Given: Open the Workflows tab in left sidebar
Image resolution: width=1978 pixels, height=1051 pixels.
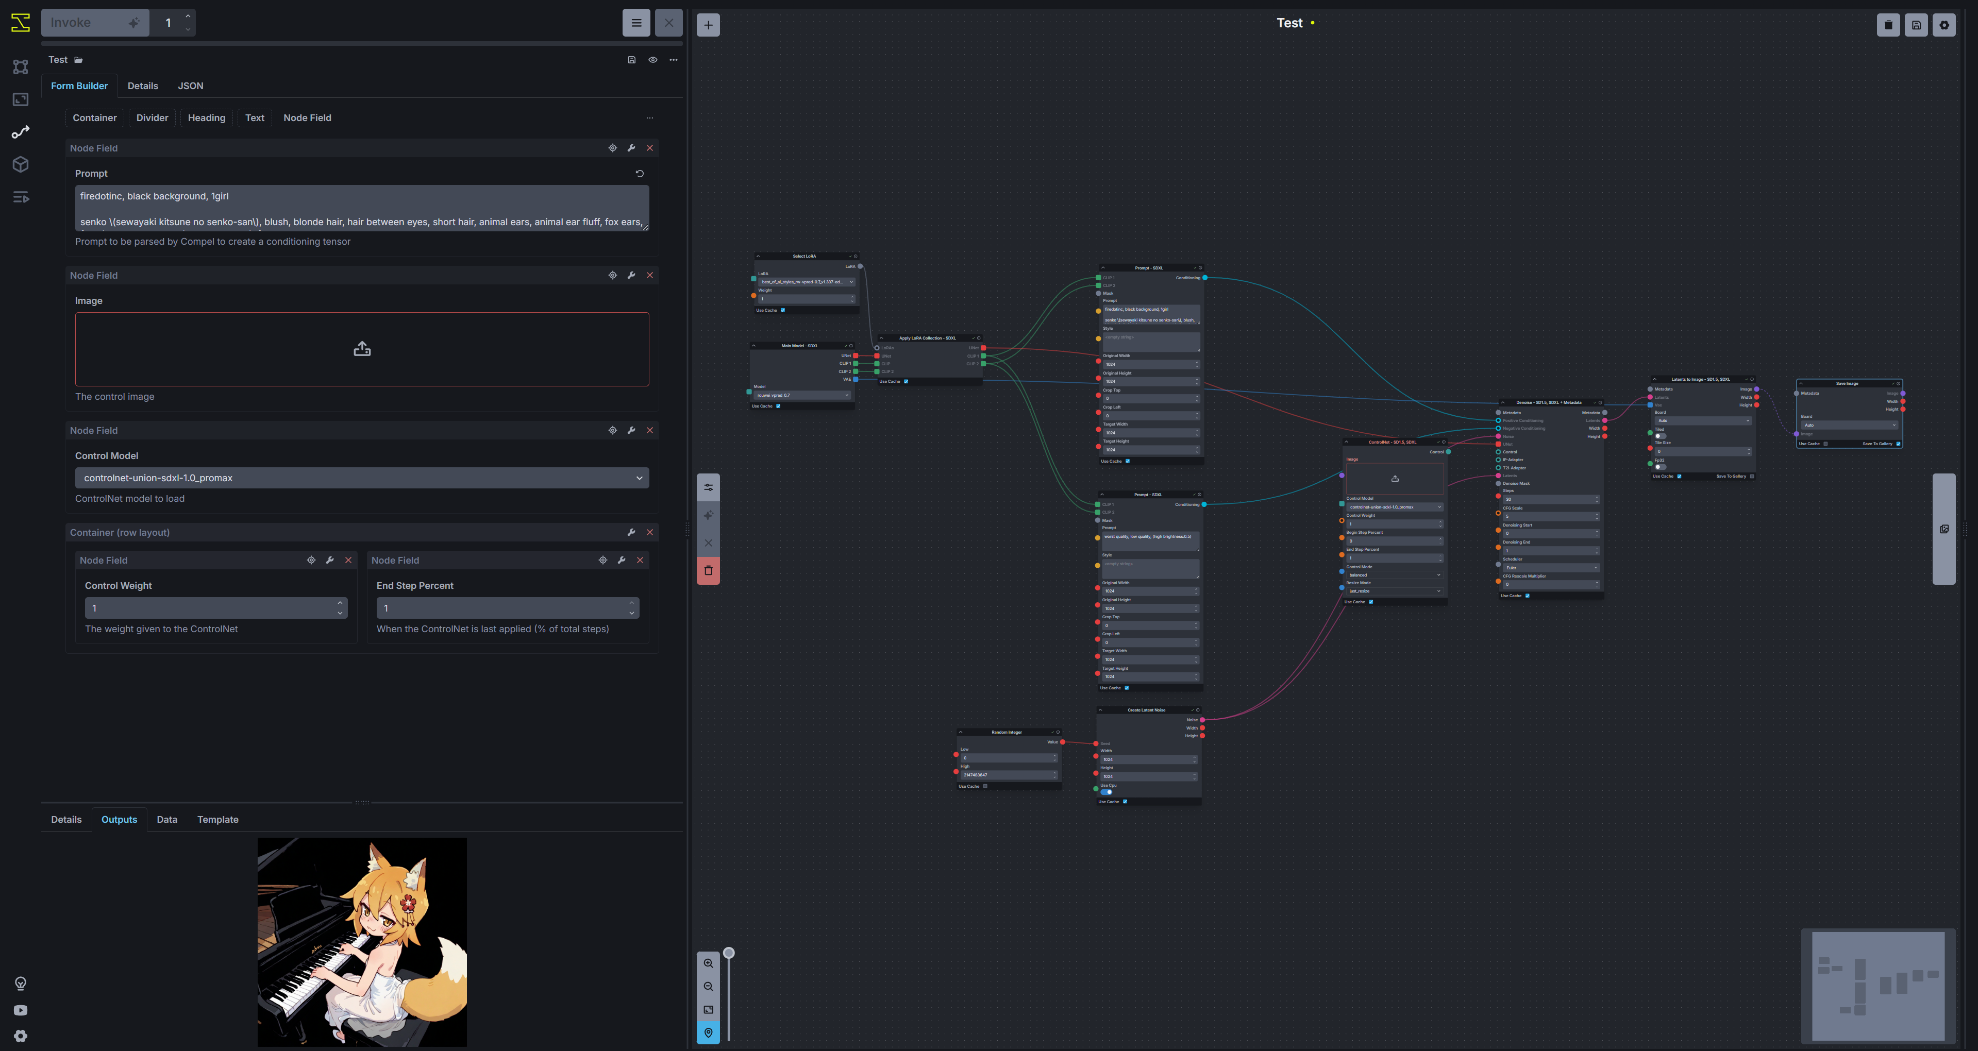Looking at the screenshot, I should pos(21,132).
